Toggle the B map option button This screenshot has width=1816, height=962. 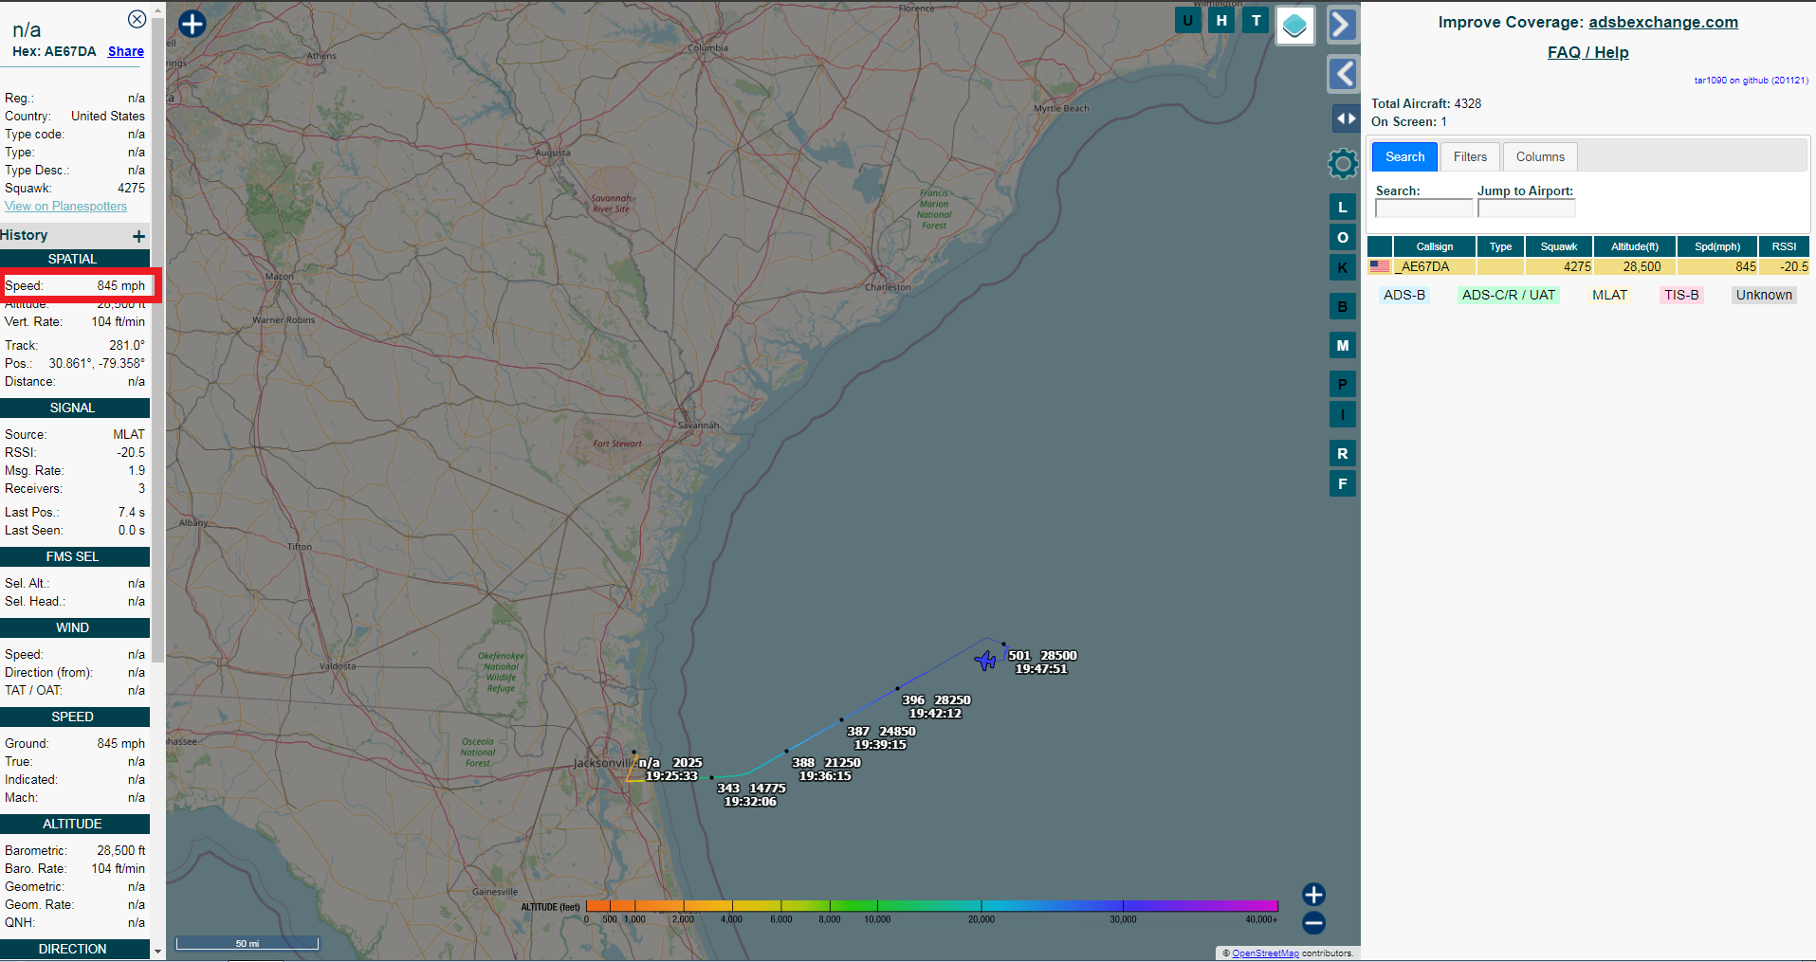click(1343, 306)
